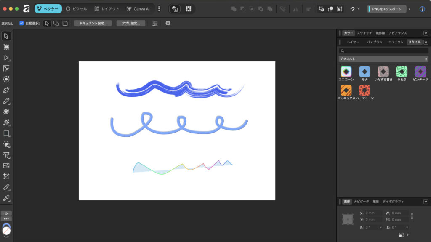Uncheck the 自動選択 checkbox

point(21,23)
